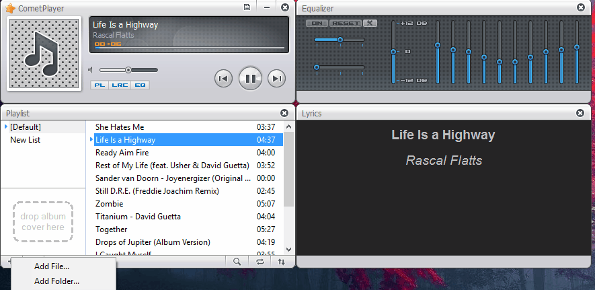The width and height of the screenshot is (595, 290).
Task: Click the music note album art
Action: pos(44,53)
